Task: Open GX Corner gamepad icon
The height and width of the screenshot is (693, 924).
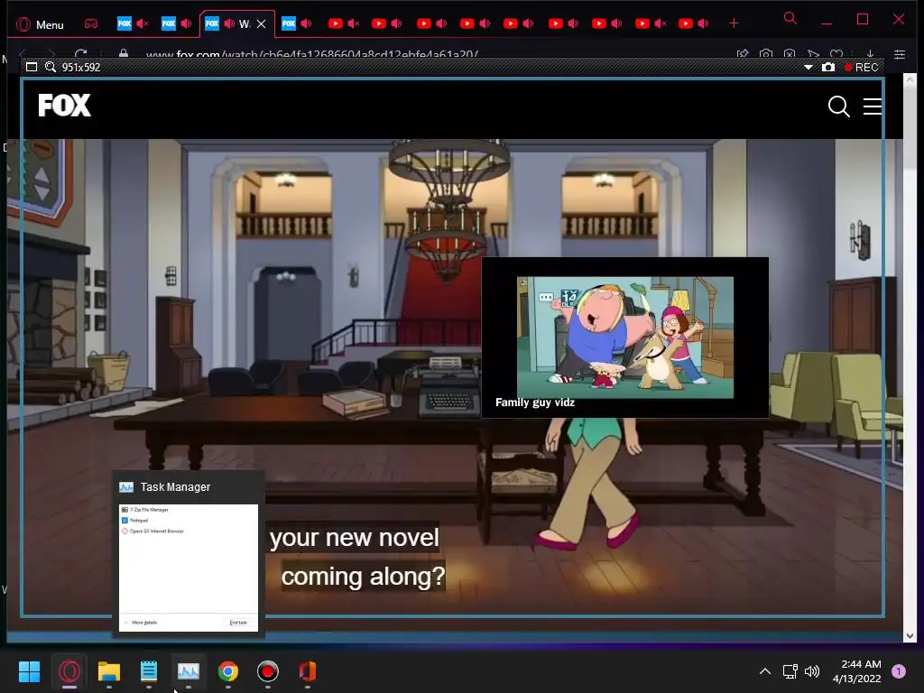Action: pos(91,23)
